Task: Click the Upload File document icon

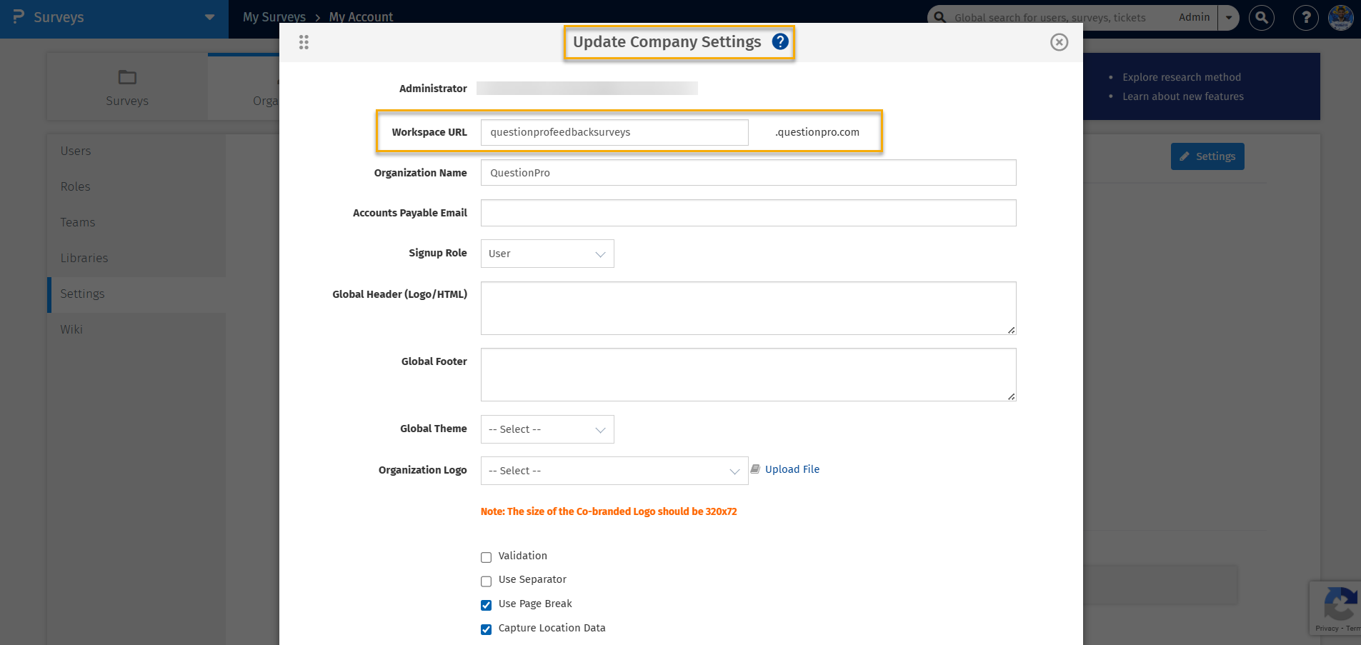Action: [x=755, y=469]
